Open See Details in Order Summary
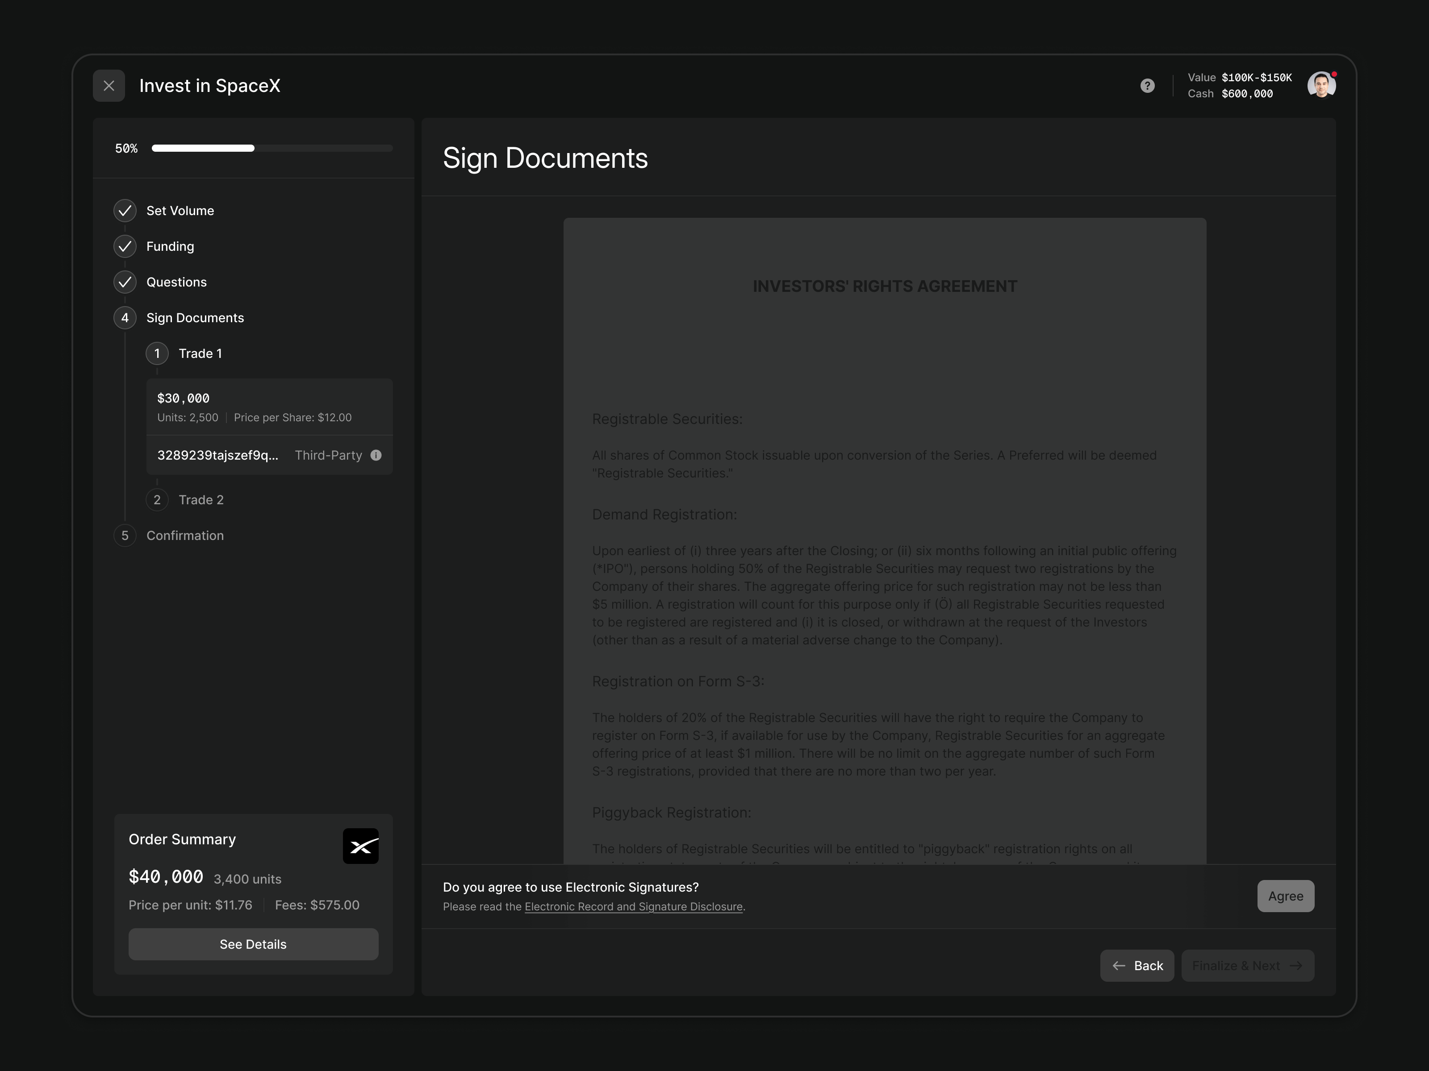The height and width of the screenshot is (1071, 1429). point(253,944)
